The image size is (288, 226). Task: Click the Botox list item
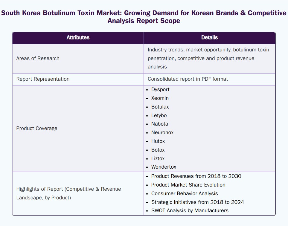click(x=158, y=150)
